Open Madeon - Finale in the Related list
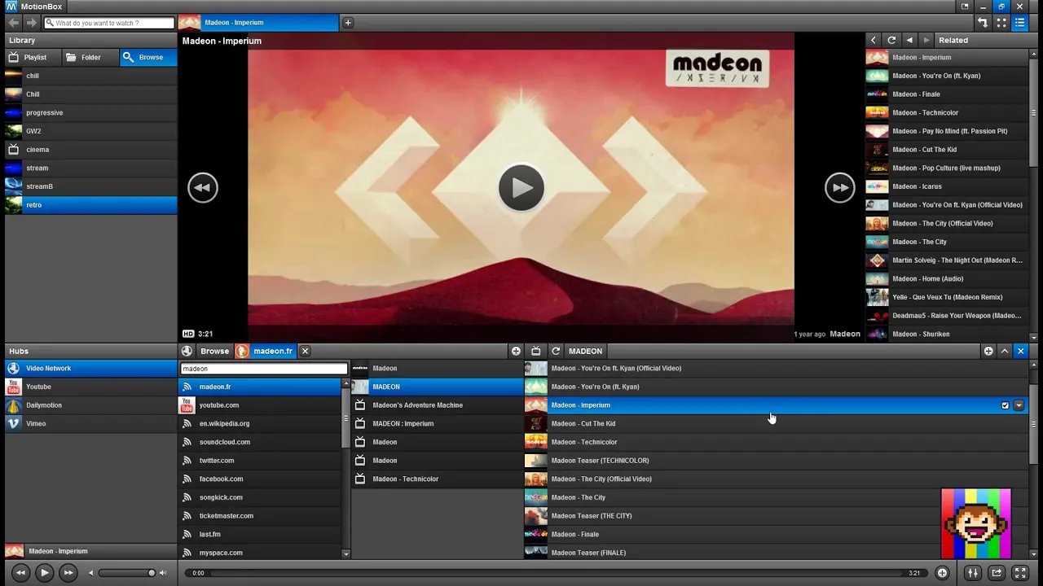 (x=947, y=94)
